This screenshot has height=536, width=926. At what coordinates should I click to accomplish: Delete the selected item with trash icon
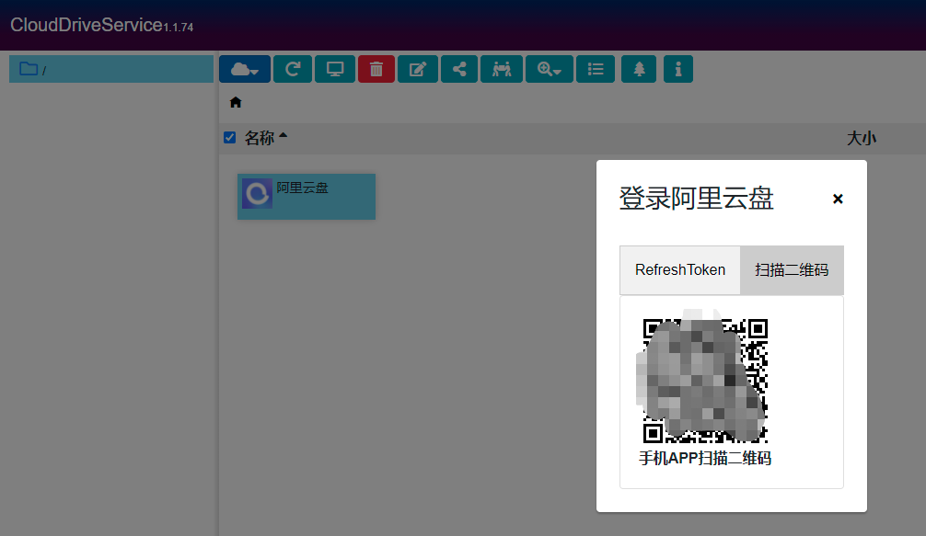pos(376,69)
